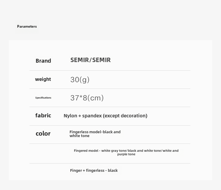Screen dimensions: 221x190
Task: Click the 30(g) weight value
Action: click(80, 80)
